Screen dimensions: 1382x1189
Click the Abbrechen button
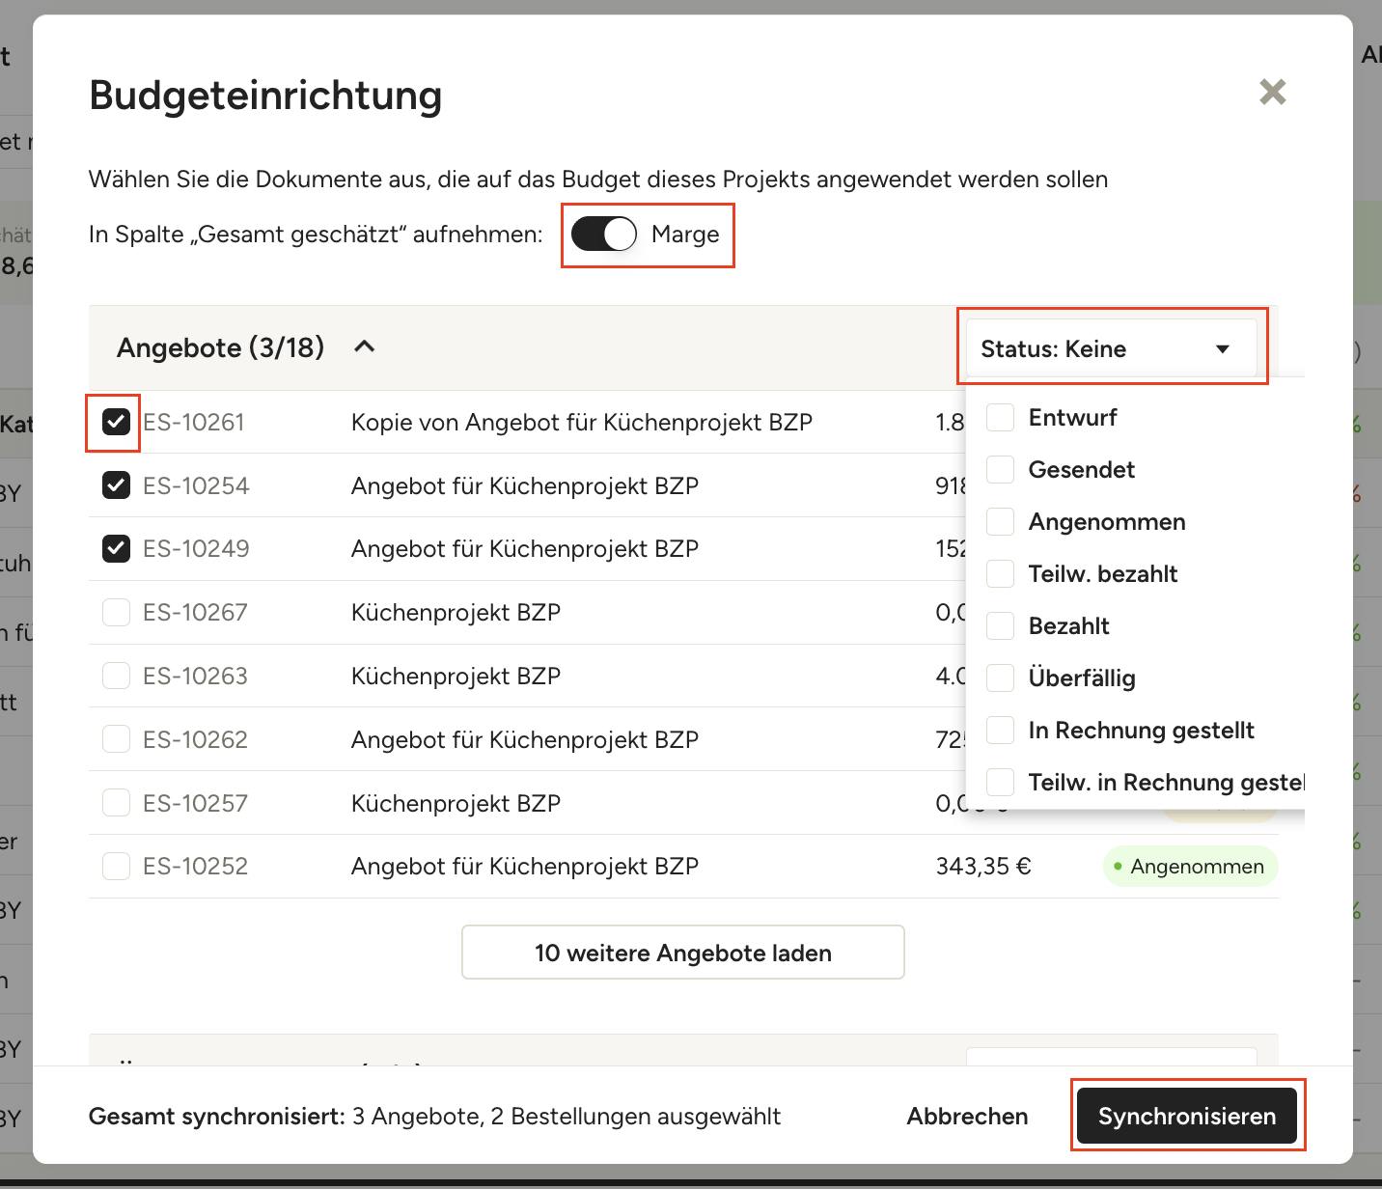(967, 1117)
